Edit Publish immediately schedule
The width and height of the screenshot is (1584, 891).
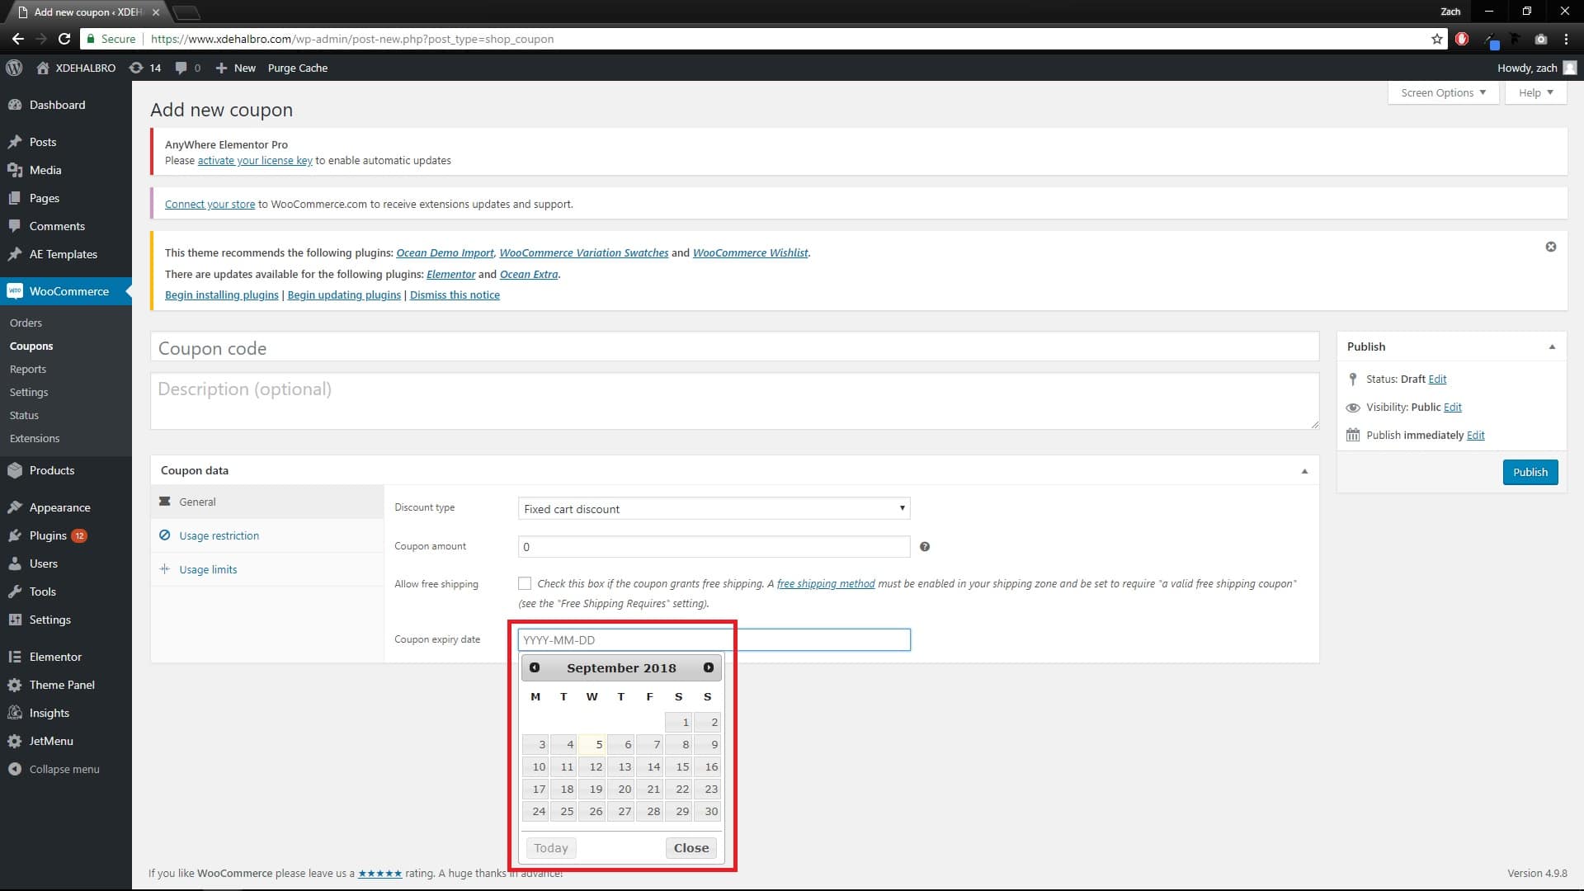click(1476, 435)
